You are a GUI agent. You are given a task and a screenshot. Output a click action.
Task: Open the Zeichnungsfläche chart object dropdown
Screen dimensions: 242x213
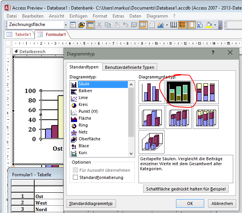pyautogui.click(x=65, y=25)
